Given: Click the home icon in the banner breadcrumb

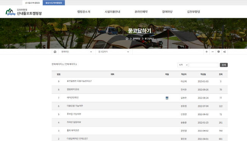Looking at the screenshot, I should [127, 39].
